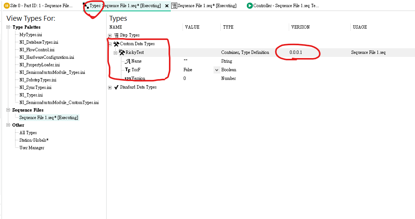Select Station Globals under Other
Viewport: 415px width, 219px height.
[34, 140]
